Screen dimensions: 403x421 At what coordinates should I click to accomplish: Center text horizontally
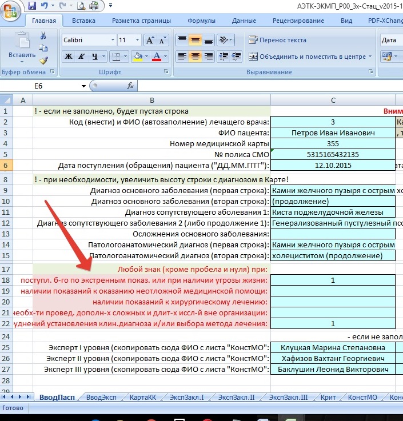point(195,57)
